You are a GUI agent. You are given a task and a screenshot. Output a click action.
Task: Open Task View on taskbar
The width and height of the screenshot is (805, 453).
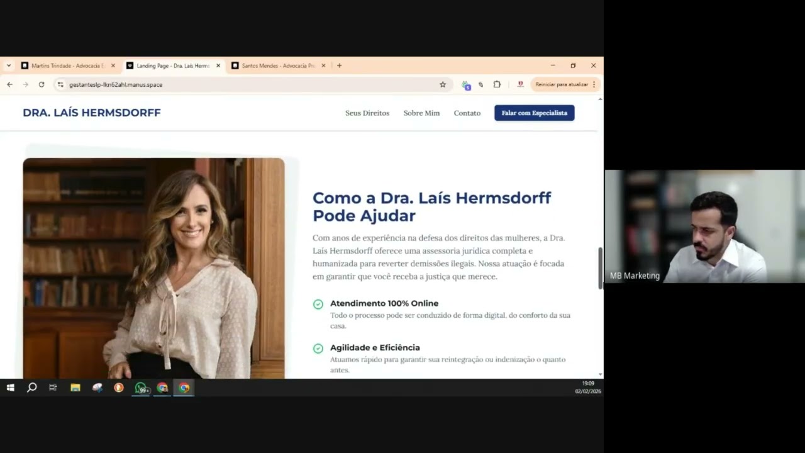pos(53,388)
